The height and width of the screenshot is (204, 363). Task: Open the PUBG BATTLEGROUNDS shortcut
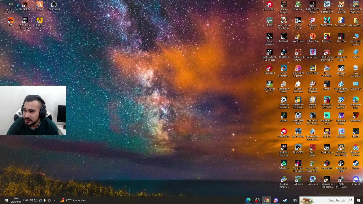[341, 182]
